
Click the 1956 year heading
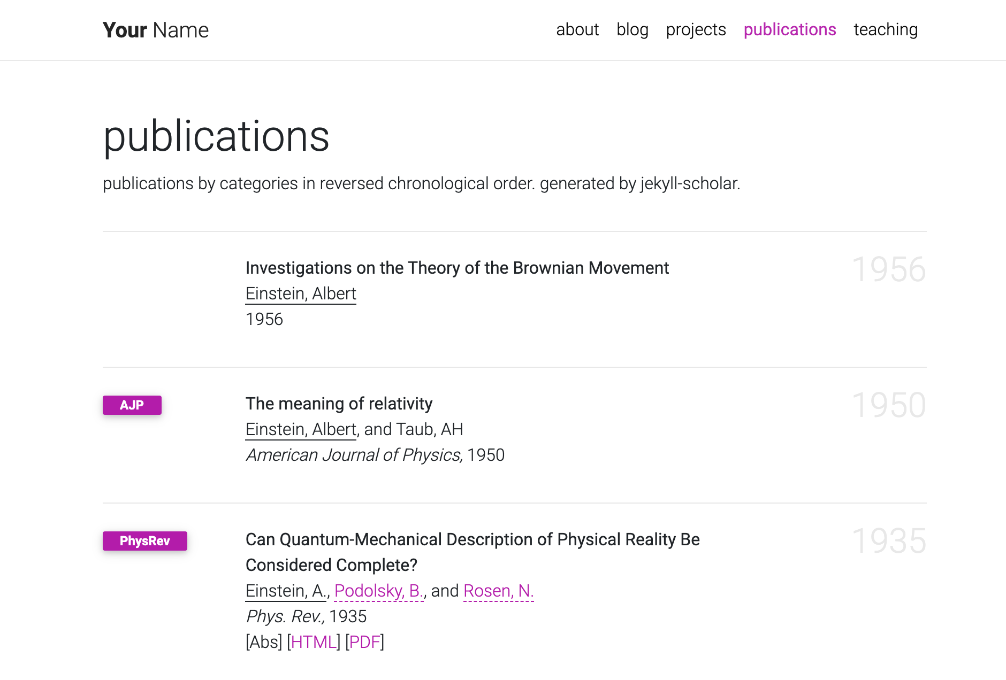(x=888, y=269)
